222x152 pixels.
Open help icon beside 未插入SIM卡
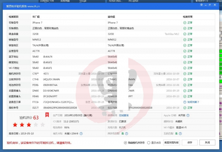[x=81, y=134]
